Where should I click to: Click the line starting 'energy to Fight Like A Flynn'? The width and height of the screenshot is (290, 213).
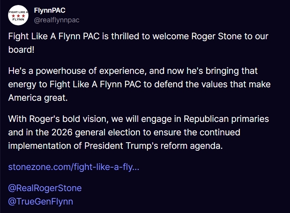139,84
